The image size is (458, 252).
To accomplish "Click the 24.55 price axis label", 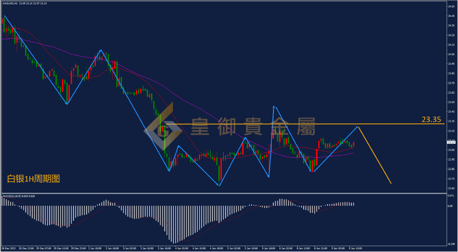I will click(x=451, y=6).
